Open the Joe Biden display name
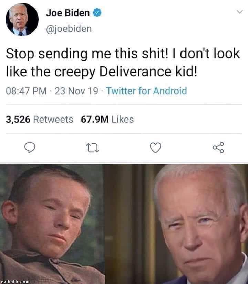The width and height of the screenshot is (248, 284). coord(68,13)
